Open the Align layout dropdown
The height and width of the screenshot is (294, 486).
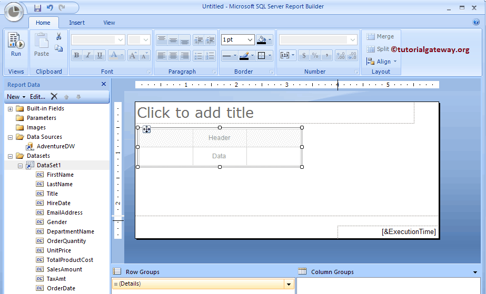click(382, 62)
